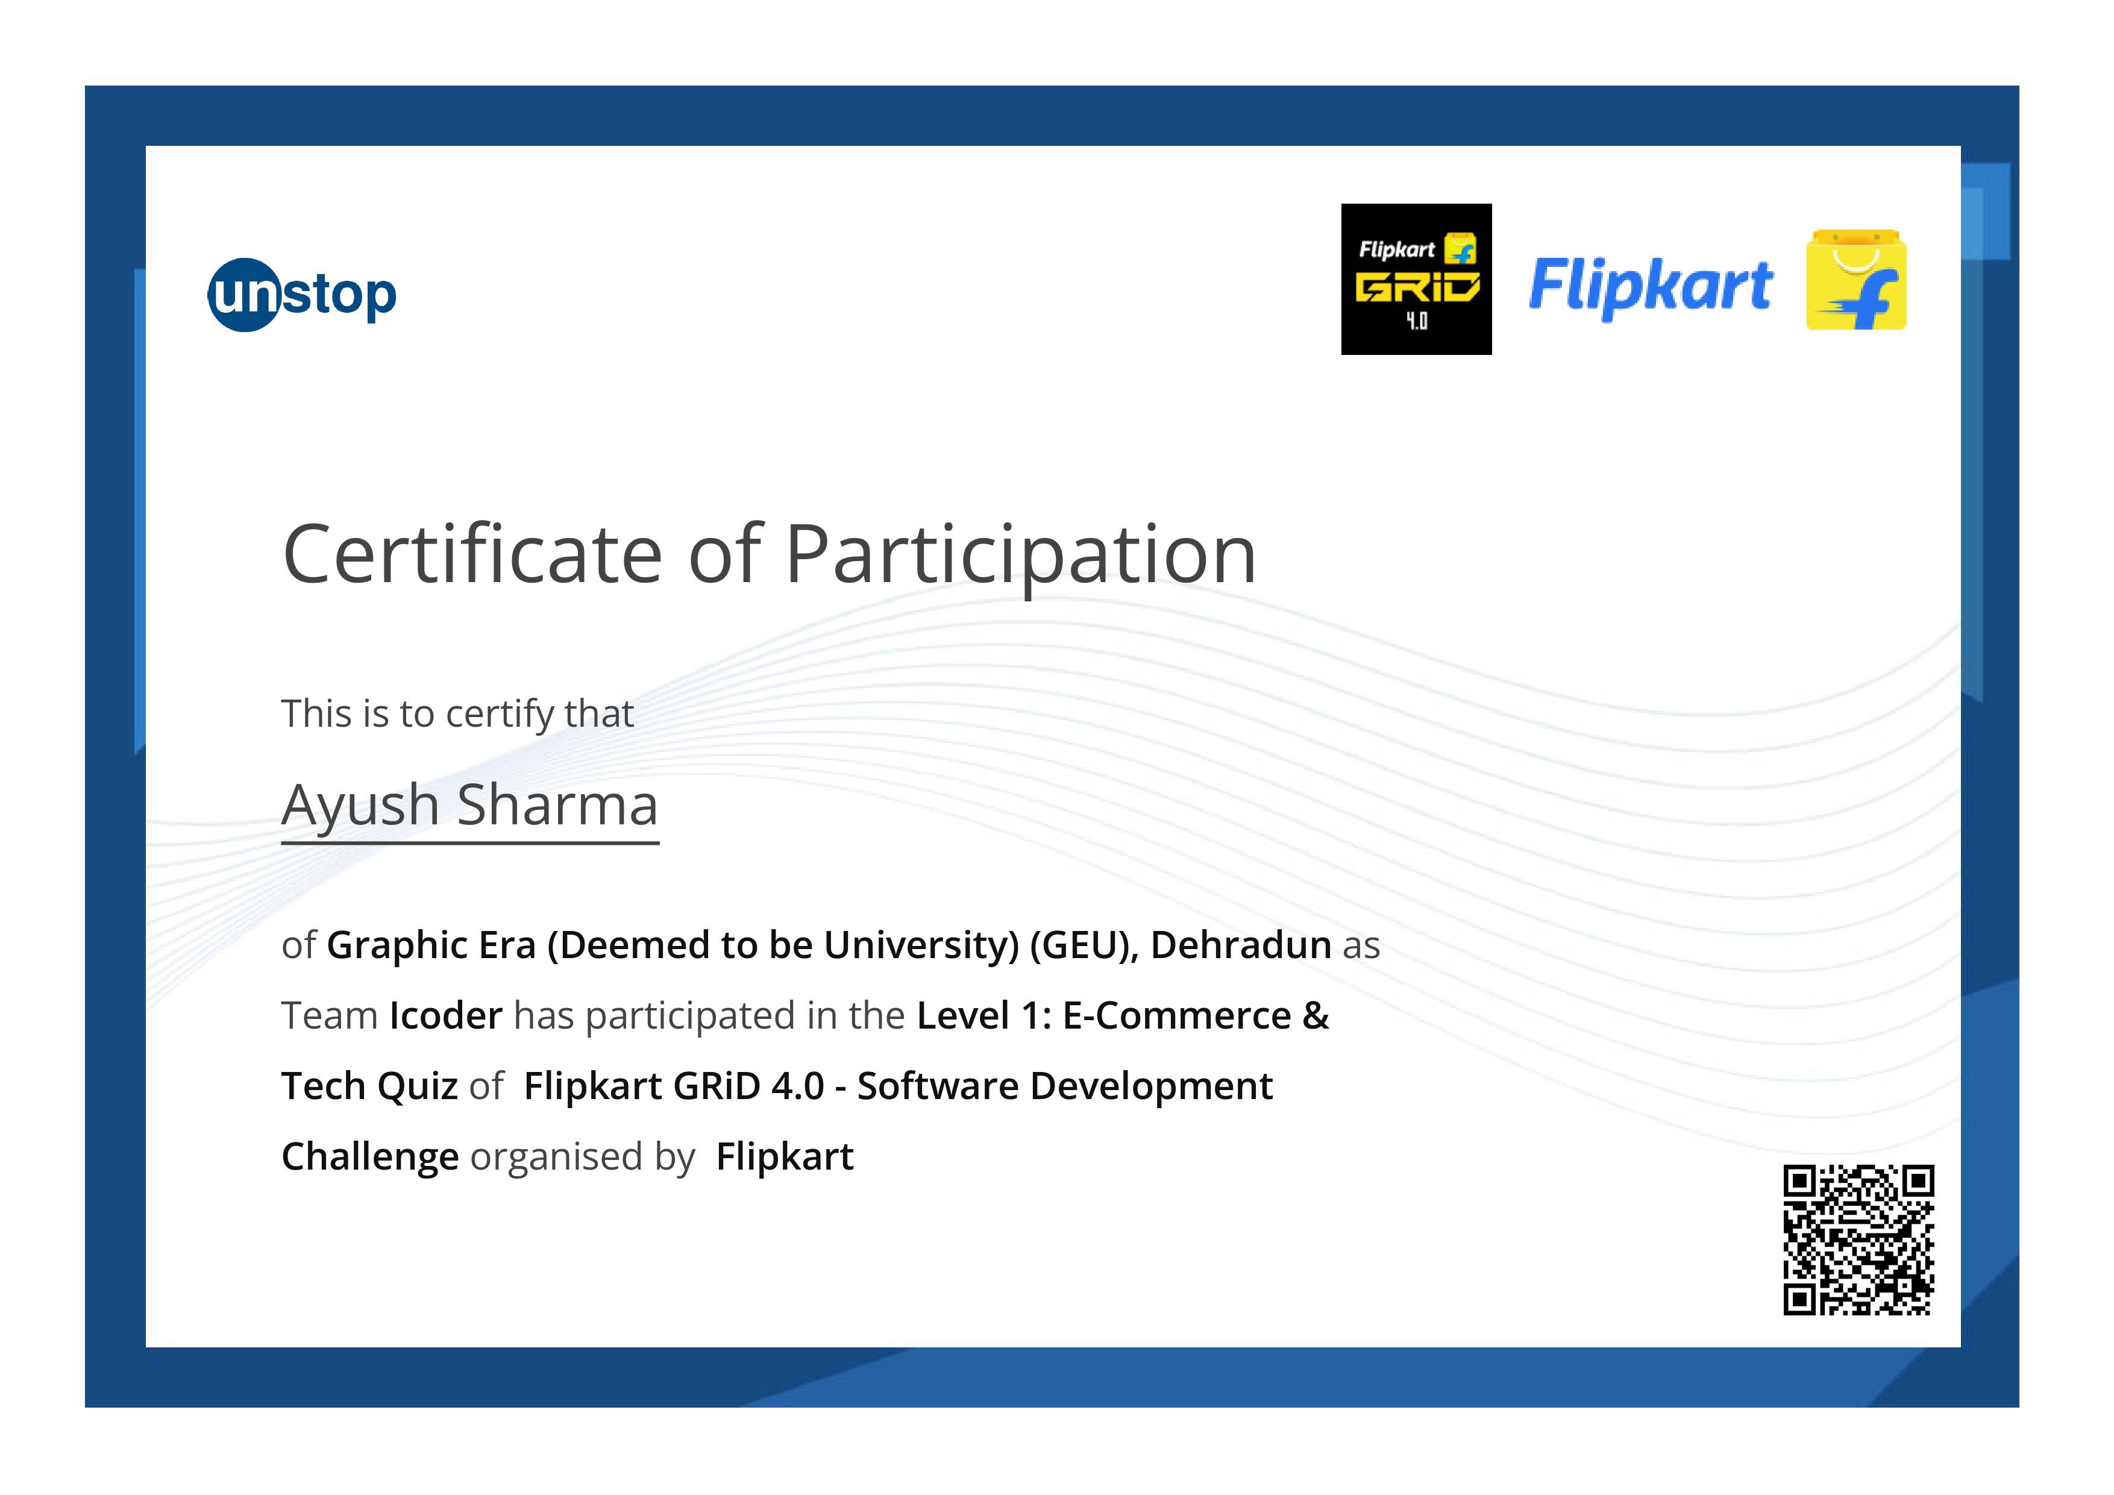
Task: Click the text "organised by"
Action: (583, 1158)
